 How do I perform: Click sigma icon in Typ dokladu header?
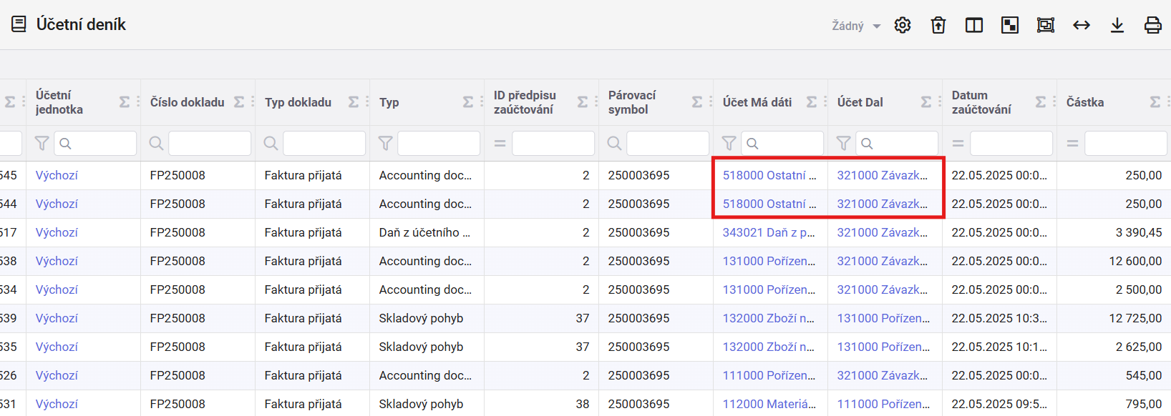(354, 102)
